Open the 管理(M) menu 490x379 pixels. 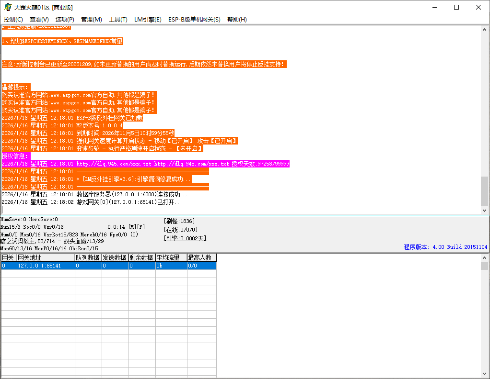(x=93, y=19)
